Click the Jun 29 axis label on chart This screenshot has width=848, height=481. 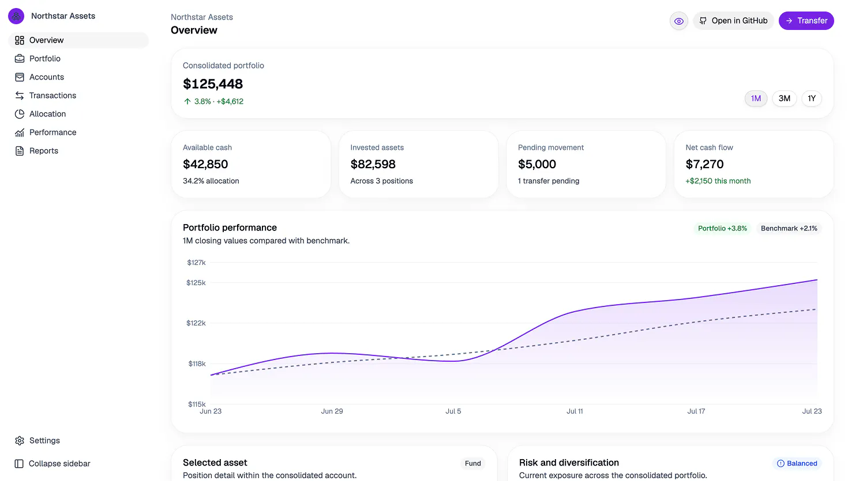pyautogui.click(x=332, y=411)
